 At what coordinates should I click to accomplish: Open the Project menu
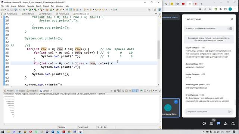46,6
